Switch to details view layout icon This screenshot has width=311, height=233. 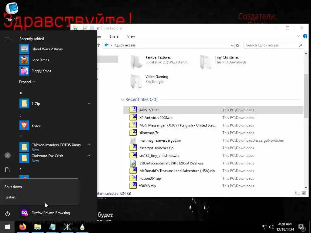pyautogui.click(x=297, y=193)
